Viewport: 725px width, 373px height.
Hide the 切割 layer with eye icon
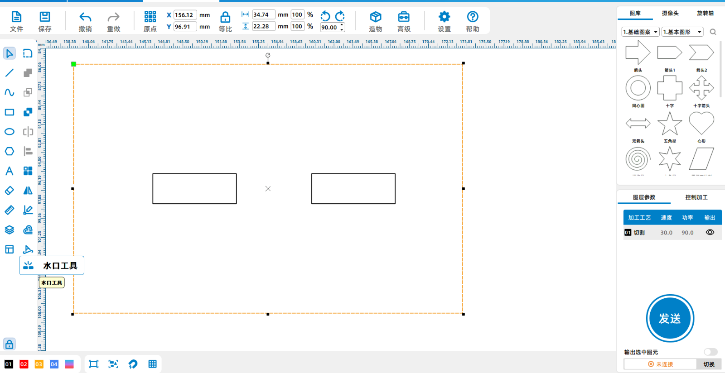(x=710, y=232)
